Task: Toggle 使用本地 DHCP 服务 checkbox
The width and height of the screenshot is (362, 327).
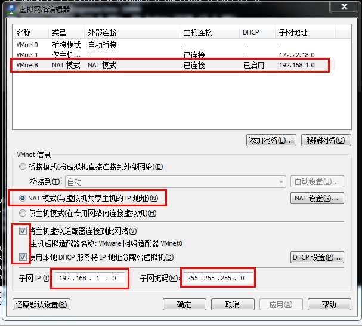Action: click(23, 257)
